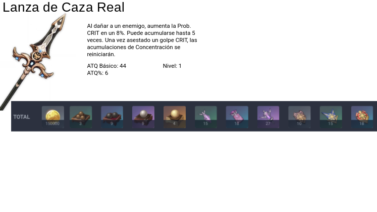Image resolution: width=377 pixels, height=212 pixels.
Task: Select the brown ore material with count 3
Action: 81,117
